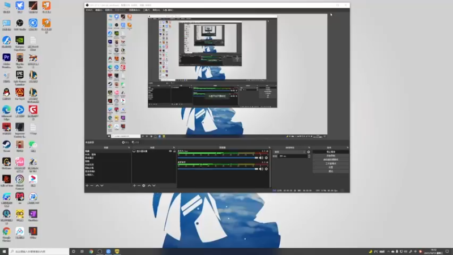Open the OBS Studio desktop shortcut
This screenshot has width=453, height=255.
click(20, 24)
